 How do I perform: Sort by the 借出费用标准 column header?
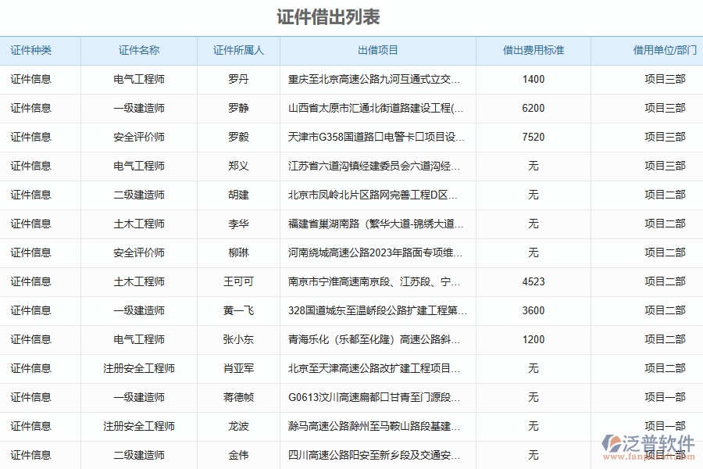(x=534, y=50)
